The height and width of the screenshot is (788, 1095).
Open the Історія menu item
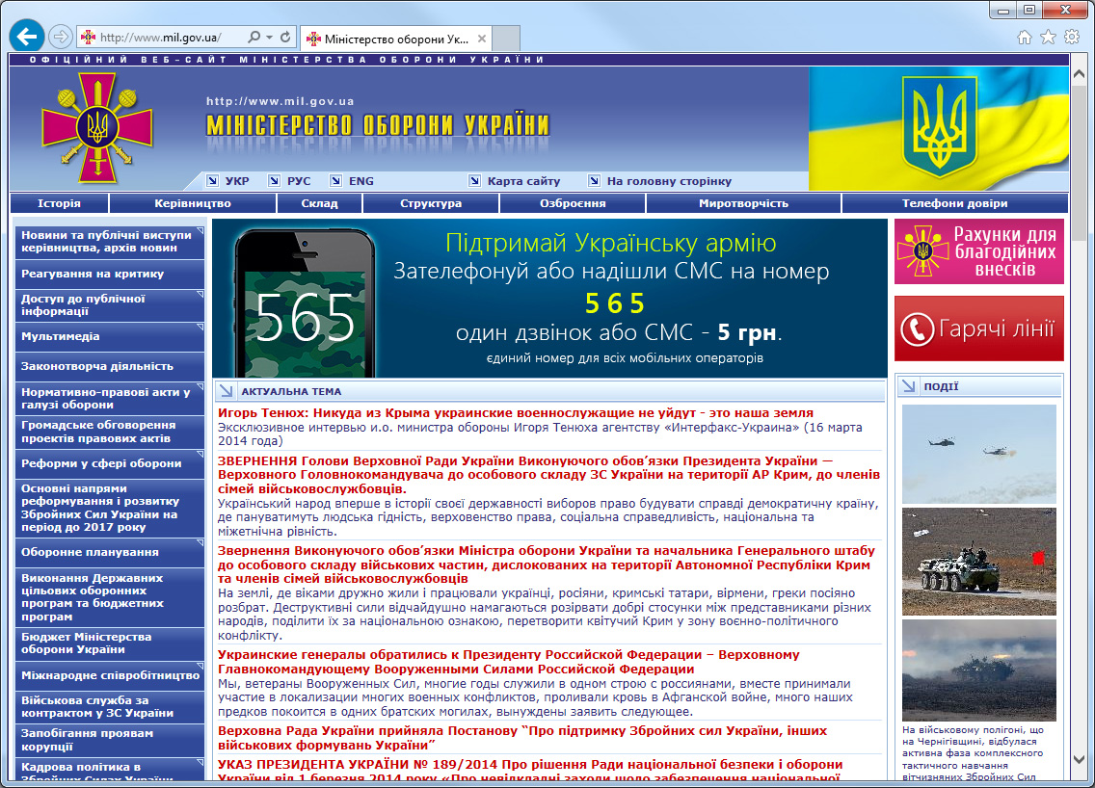[60, 203]
